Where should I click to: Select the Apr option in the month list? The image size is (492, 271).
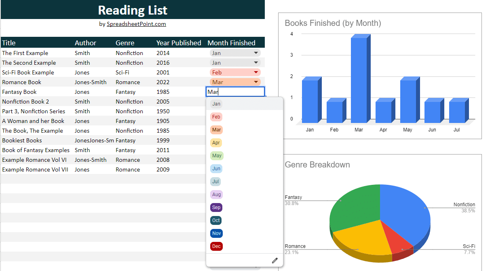pyautogui.click(x=216, y=142)
